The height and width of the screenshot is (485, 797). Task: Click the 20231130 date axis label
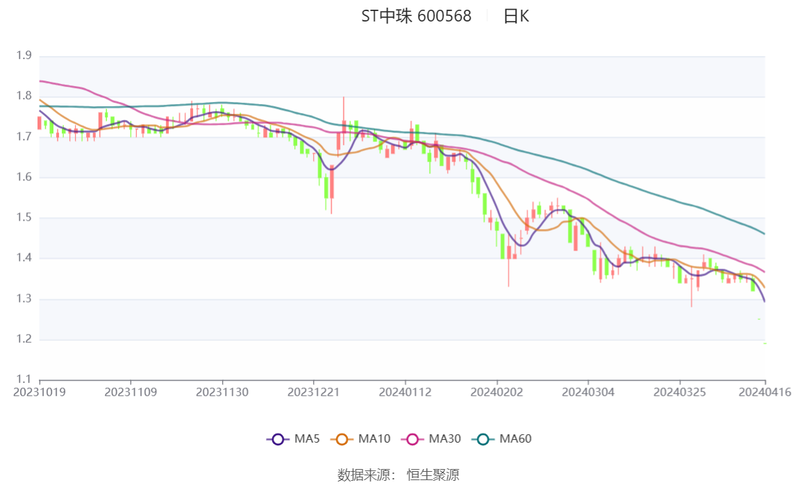point(222,393)
